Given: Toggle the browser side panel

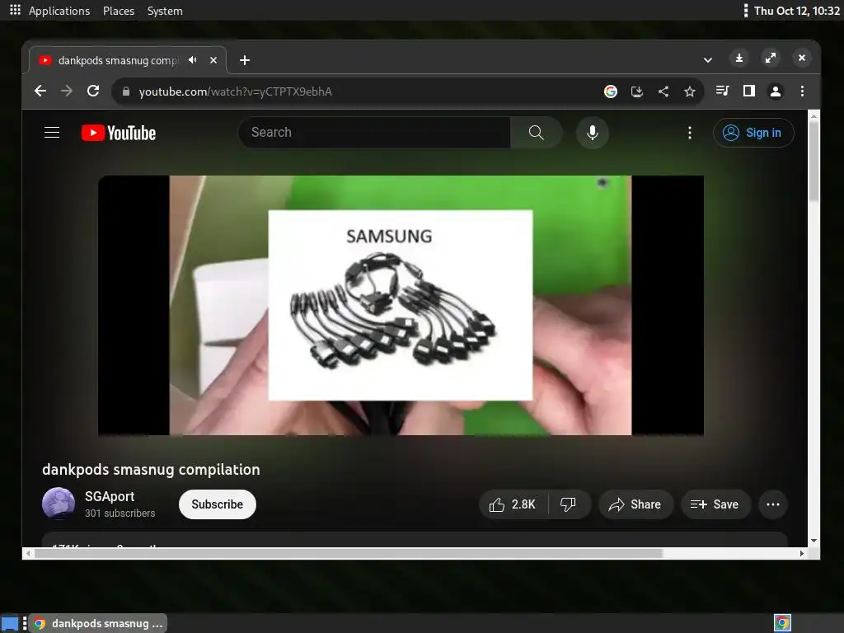Looking at the screenshot, I should click(x=748, y=91).
